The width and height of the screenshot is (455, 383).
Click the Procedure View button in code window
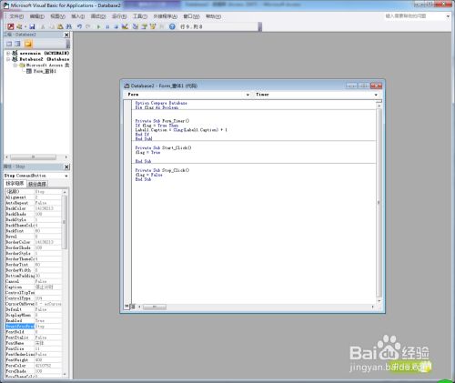[126, 307]
